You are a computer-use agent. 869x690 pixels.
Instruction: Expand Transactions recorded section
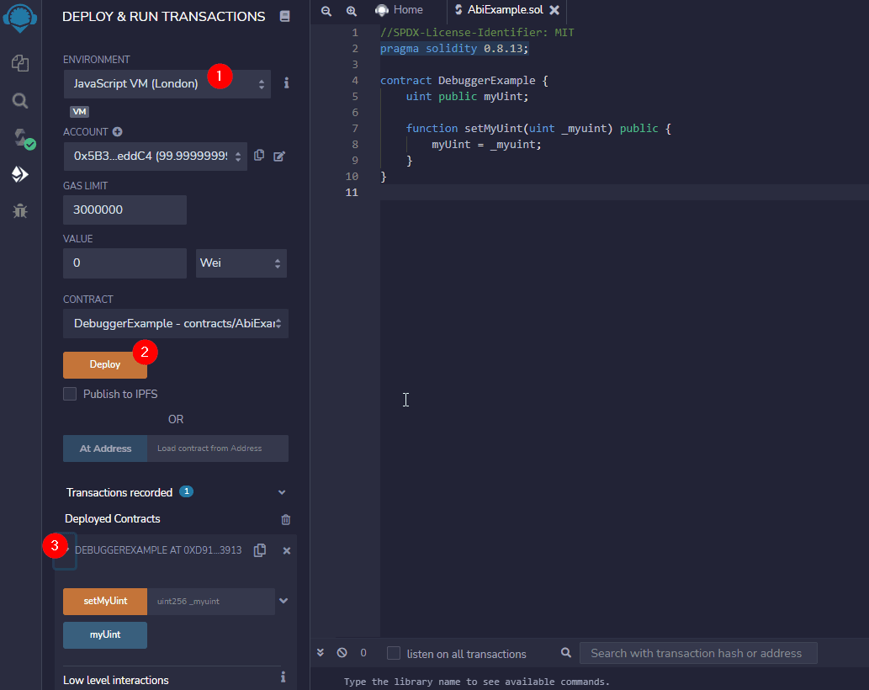tap(282, 492)
